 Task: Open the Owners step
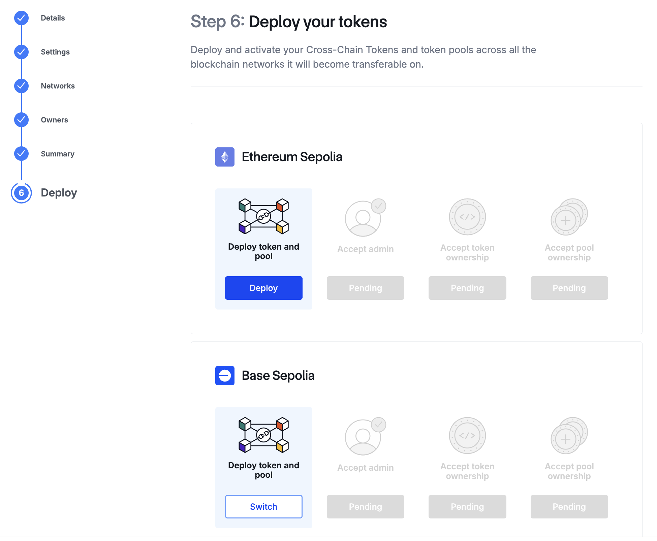click(54, 120)
